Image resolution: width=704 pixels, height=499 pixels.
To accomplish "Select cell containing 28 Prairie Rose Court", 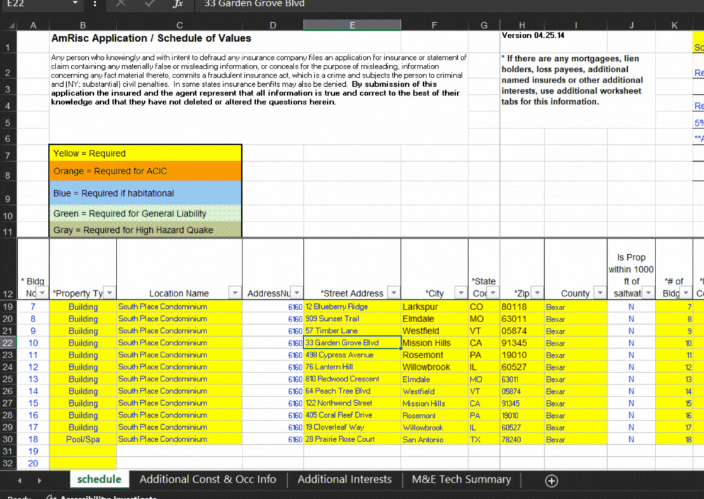I will [x=352, y=439].
